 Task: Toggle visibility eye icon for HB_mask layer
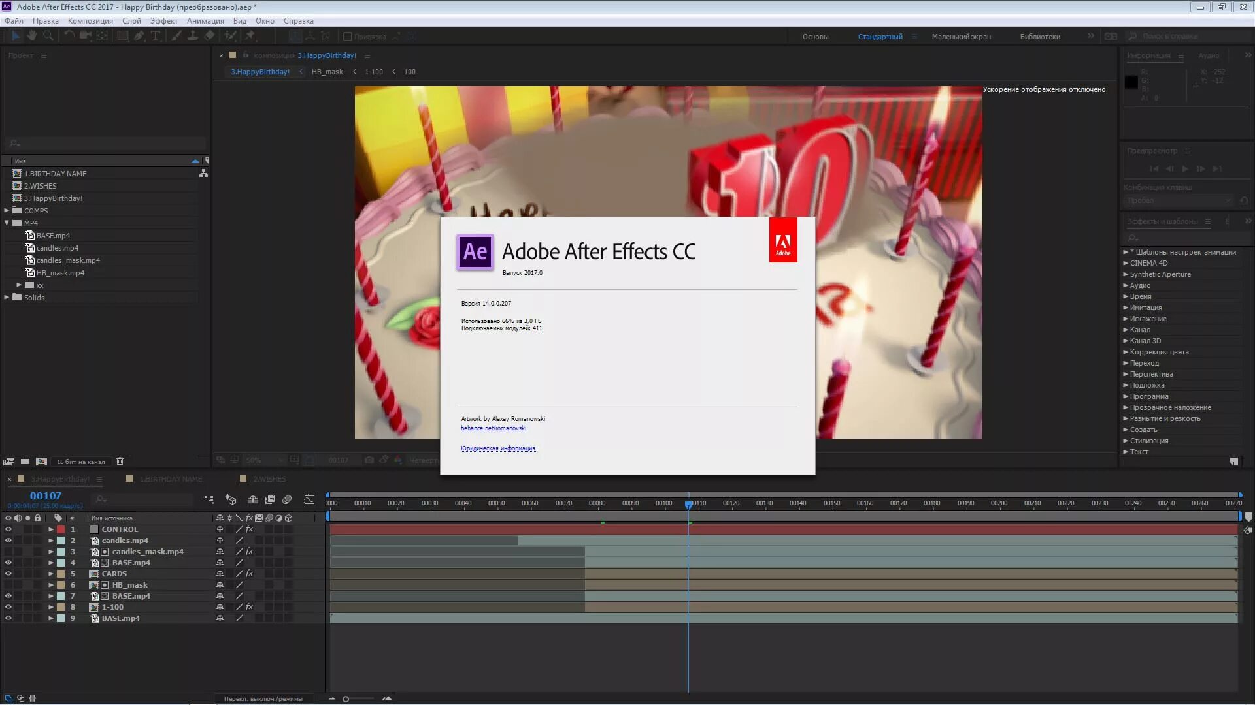tap(8, 584)
